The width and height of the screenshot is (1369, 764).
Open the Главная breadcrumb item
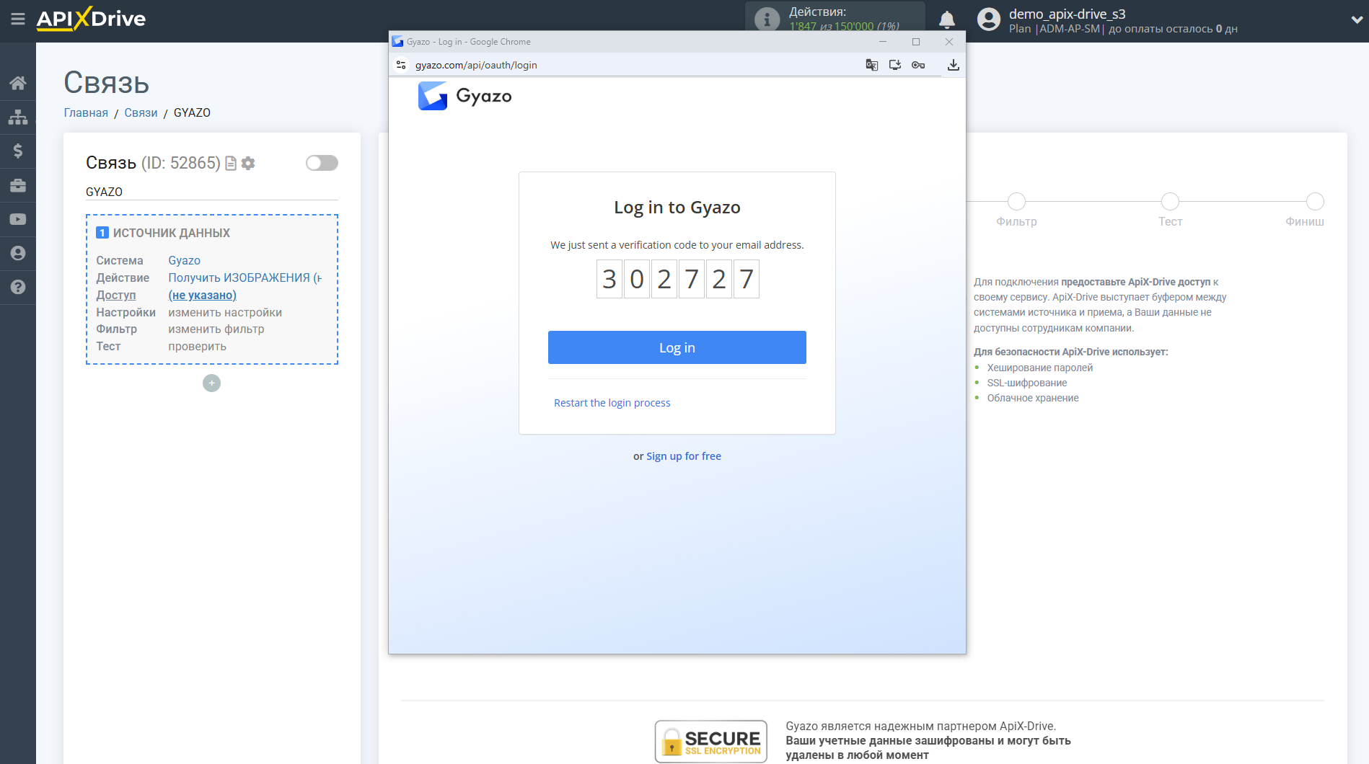85,112
